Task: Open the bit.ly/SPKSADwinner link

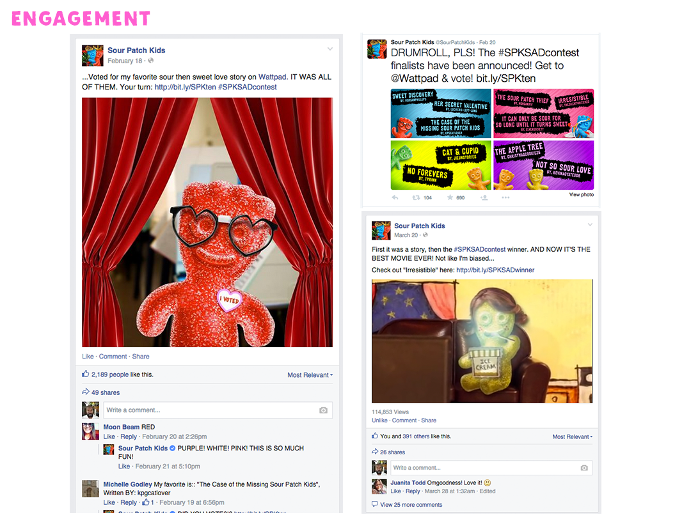Action: tap(495, 270)
